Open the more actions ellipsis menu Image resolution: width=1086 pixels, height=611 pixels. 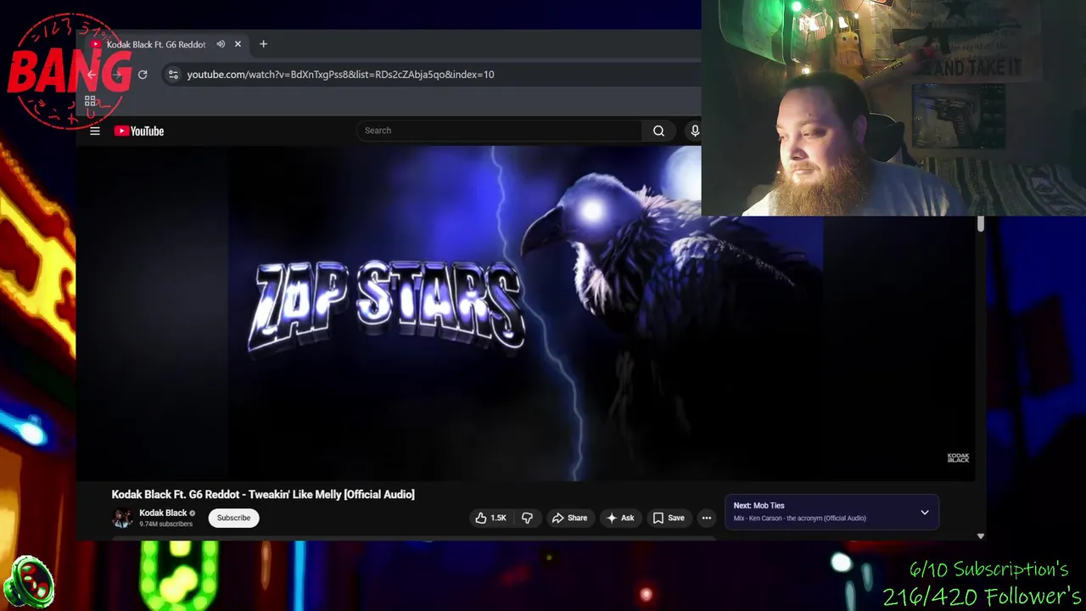(706, 518)
